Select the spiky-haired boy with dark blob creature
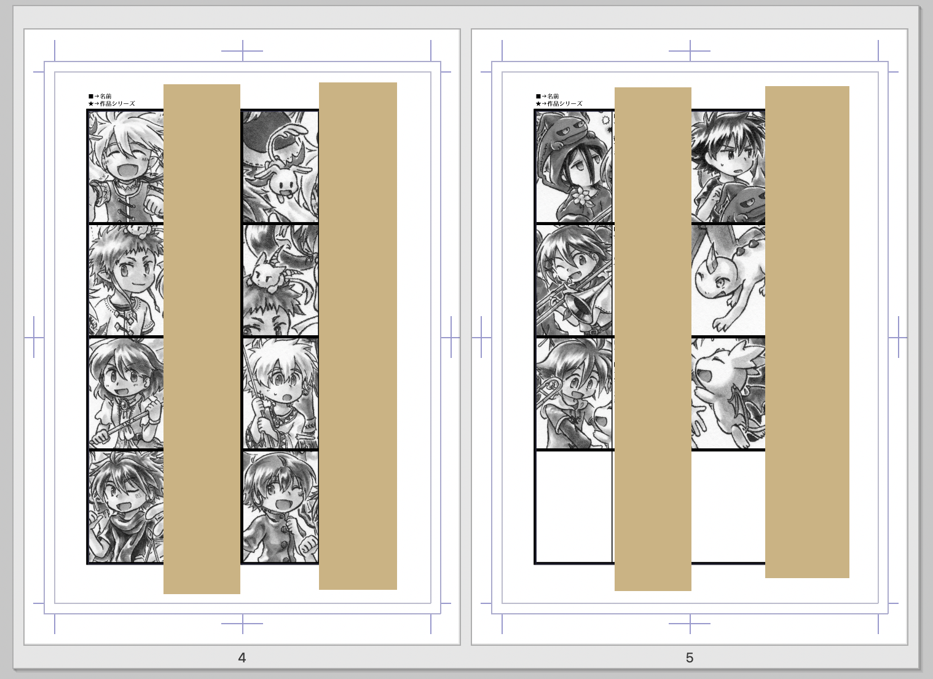Screen dimensions: 933x679 (728, 166)
